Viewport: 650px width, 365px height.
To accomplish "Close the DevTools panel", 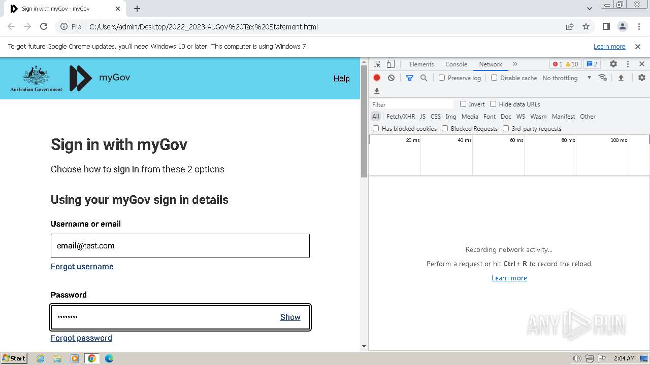I will [642, 64].
